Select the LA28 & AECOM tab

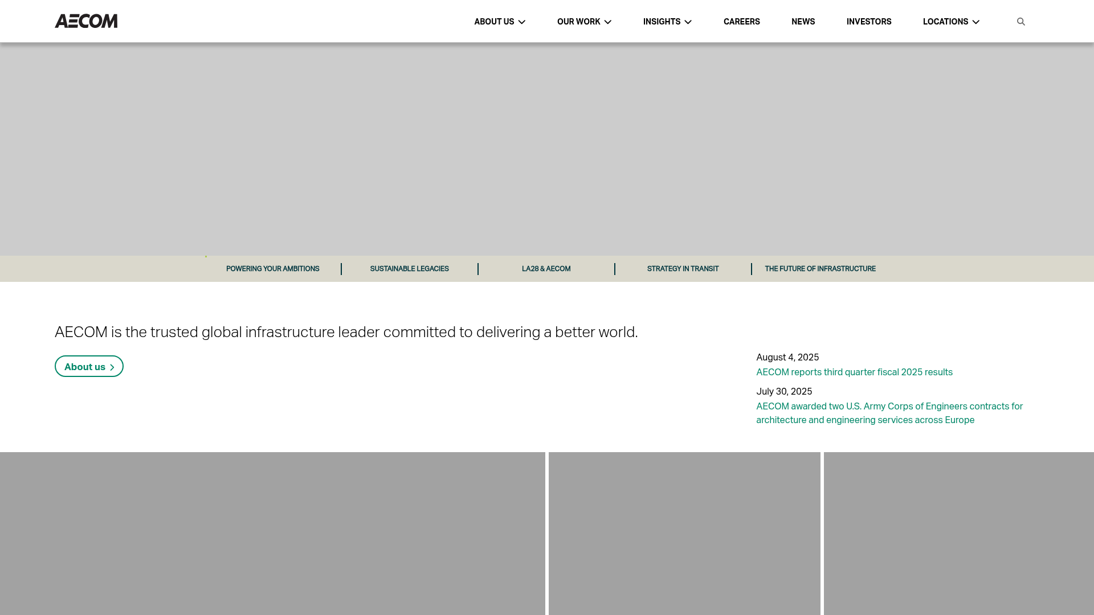pos(546,268)
